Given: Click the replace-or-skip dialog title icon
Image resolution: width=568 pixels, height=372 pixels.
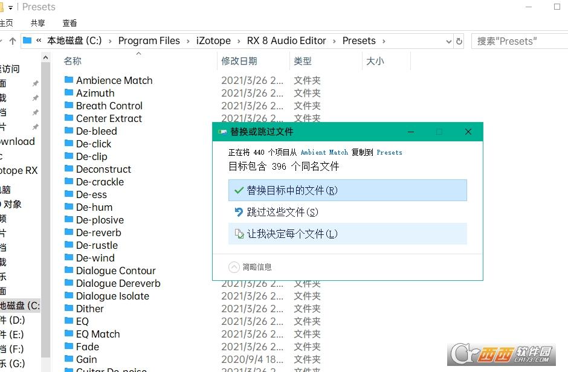Looking at the screenshot, I should [x=222, y=132].
